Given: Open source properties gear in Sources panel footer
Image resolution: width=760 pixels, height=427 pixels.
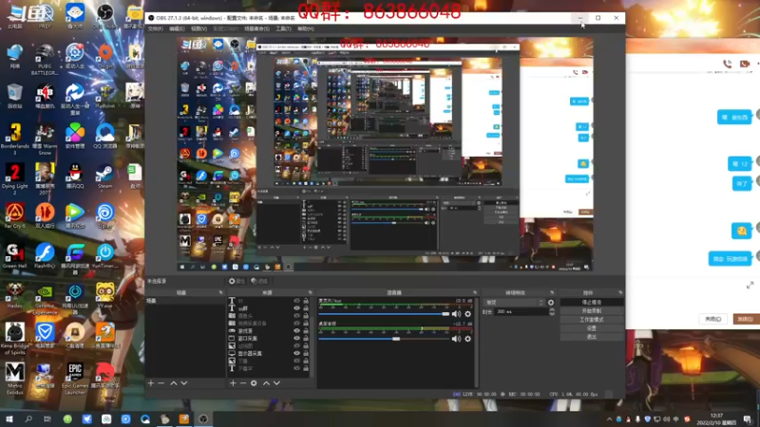Looking at the screenshot, I should tap(254, 383).
